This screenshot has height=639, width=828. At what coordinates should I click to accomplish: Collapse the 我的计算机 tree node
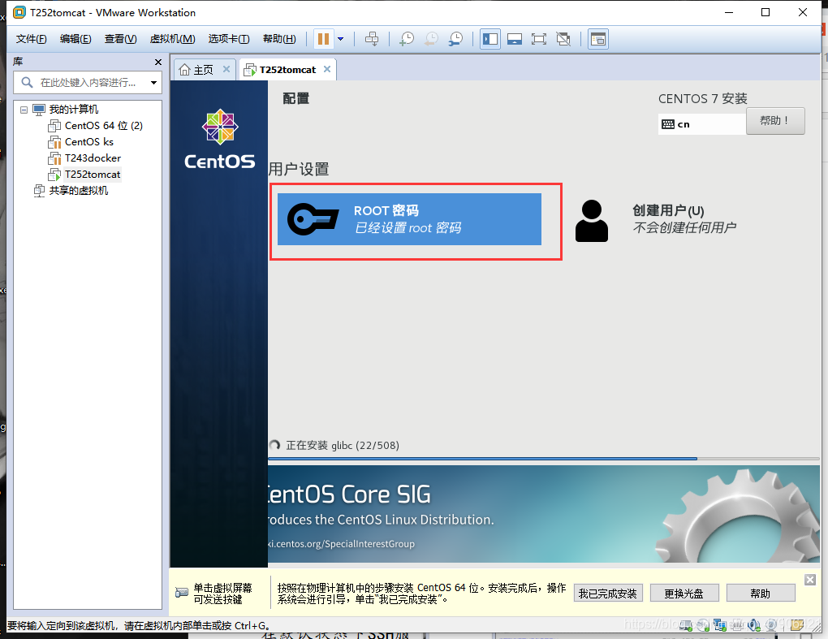(x=24, y=110)
